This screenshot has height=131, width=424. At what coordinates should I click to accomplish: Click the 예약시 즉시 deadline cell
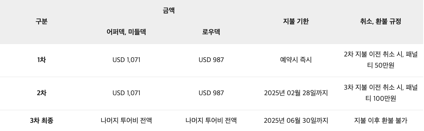point(296,60)
